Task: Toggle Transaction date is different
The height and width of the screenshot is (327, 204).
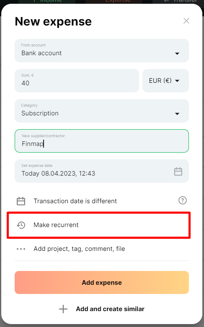Action: tap(75, 201)
